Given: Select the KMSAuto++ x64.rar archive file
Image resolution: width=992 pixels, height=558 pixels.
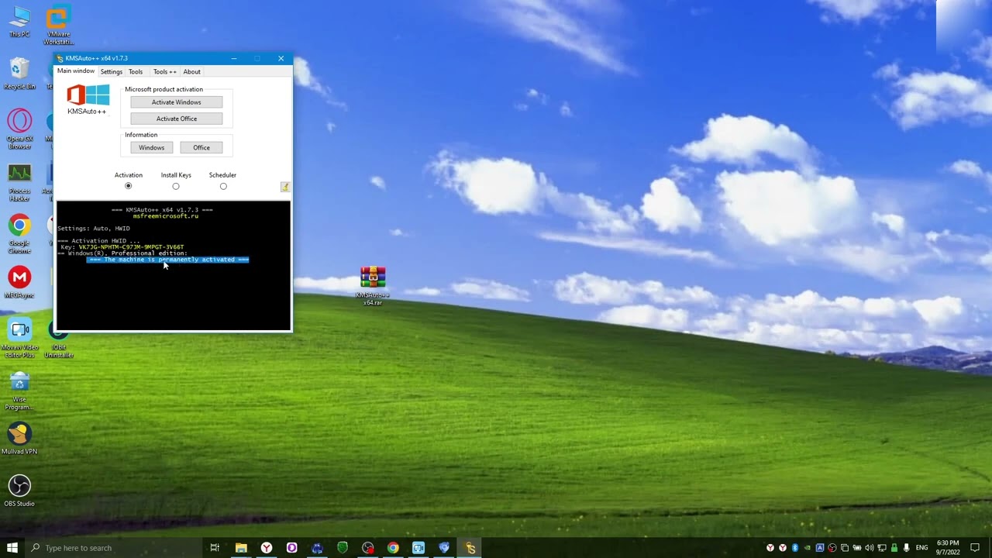Looking at the screenshot, I should pos(373,286).
